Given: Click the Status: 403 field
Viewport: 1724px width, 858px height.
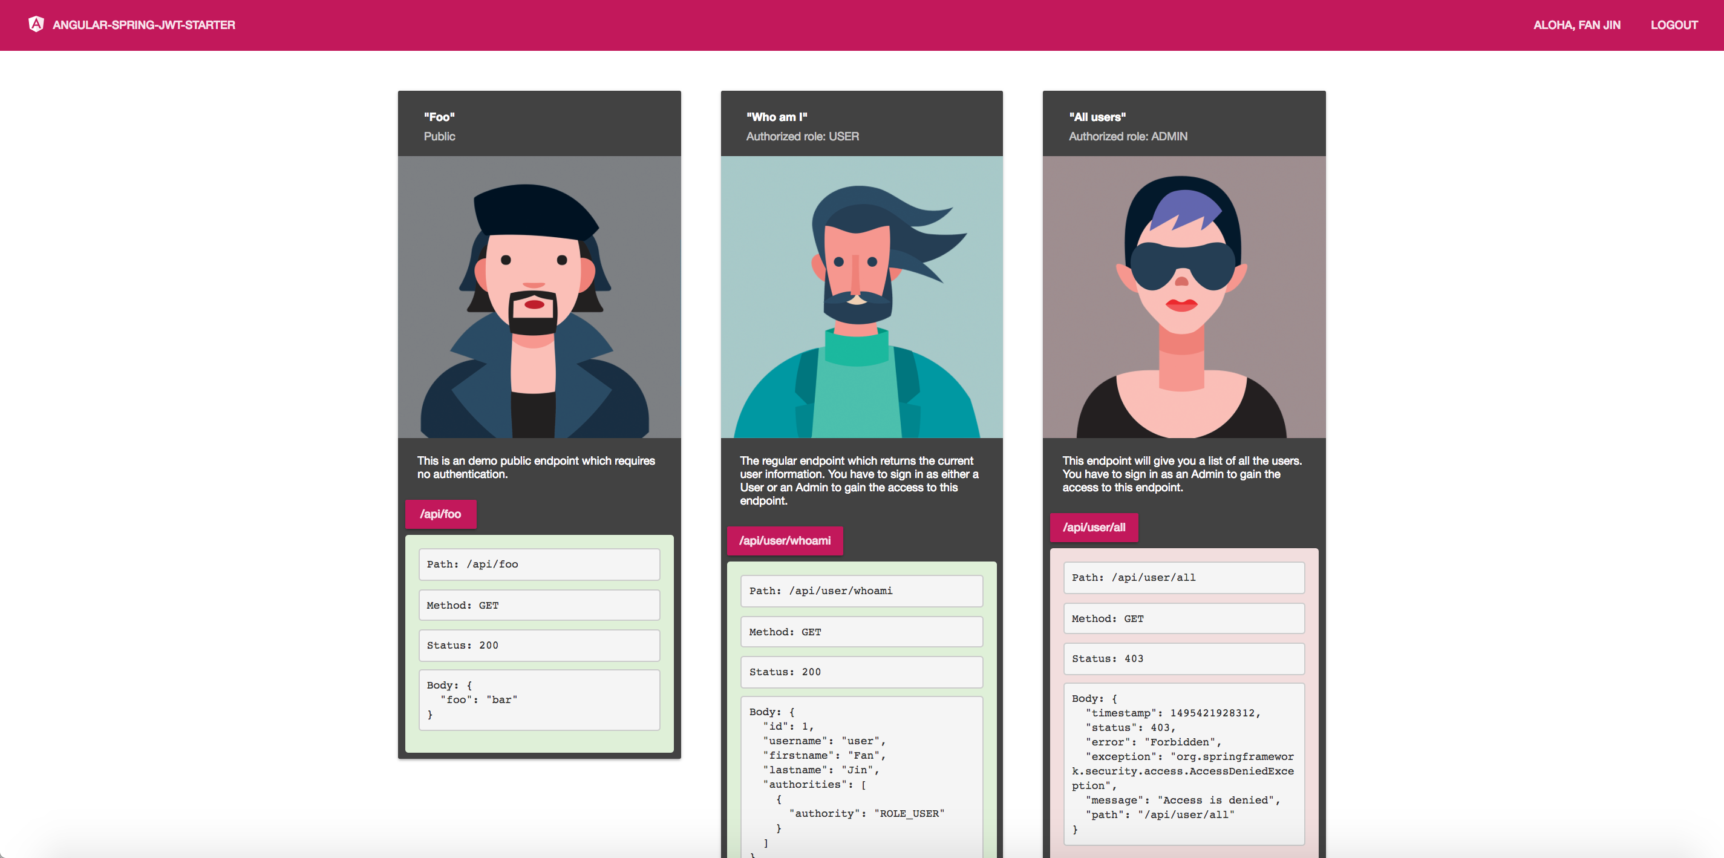Looking at the screenshot, I should (1183, 658).
